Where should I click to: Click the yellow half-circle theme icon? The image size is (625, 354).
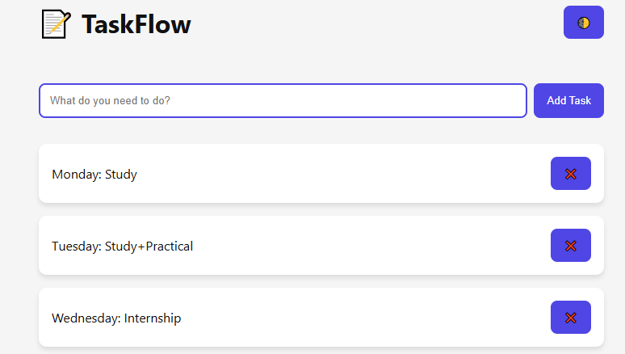click(584, 23)
